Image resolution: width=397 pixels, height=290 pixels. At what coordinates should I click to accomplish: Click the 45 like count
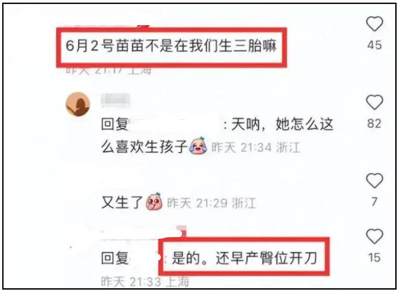pos(374,45)
